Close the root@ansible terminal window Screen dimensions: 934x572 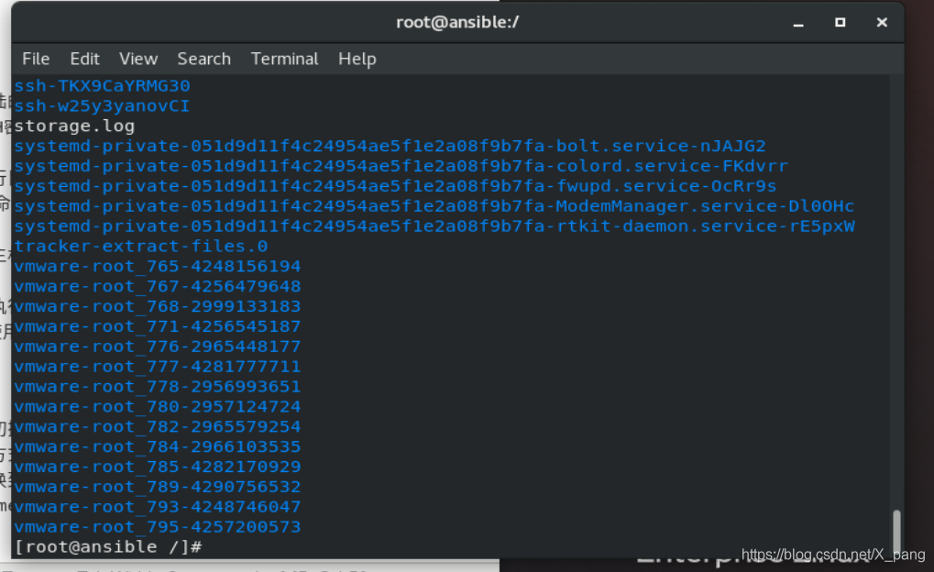click(882, 23)
